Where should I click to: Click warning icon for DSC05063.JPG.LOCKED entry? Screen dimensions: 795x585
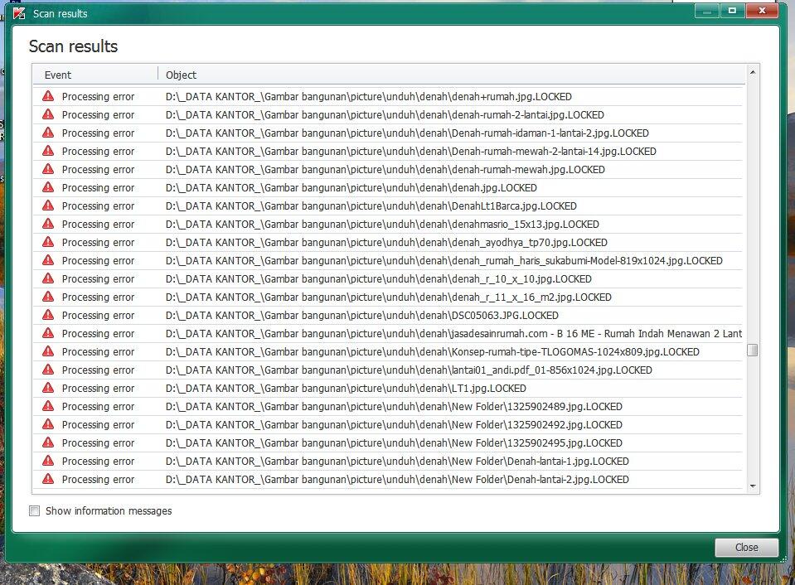tap(48, 315)
